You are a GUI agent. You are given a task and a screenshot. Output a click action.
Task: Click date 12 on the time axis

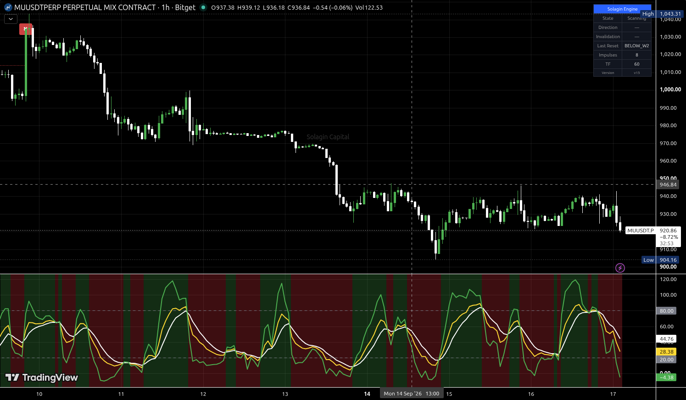coord(203,394)
